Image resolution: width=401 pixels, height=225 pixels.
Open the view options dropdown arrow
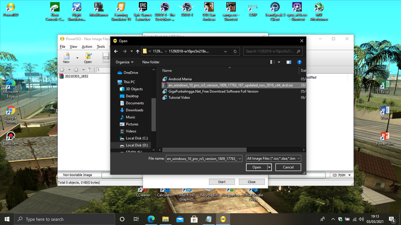(x=279, y=62)
